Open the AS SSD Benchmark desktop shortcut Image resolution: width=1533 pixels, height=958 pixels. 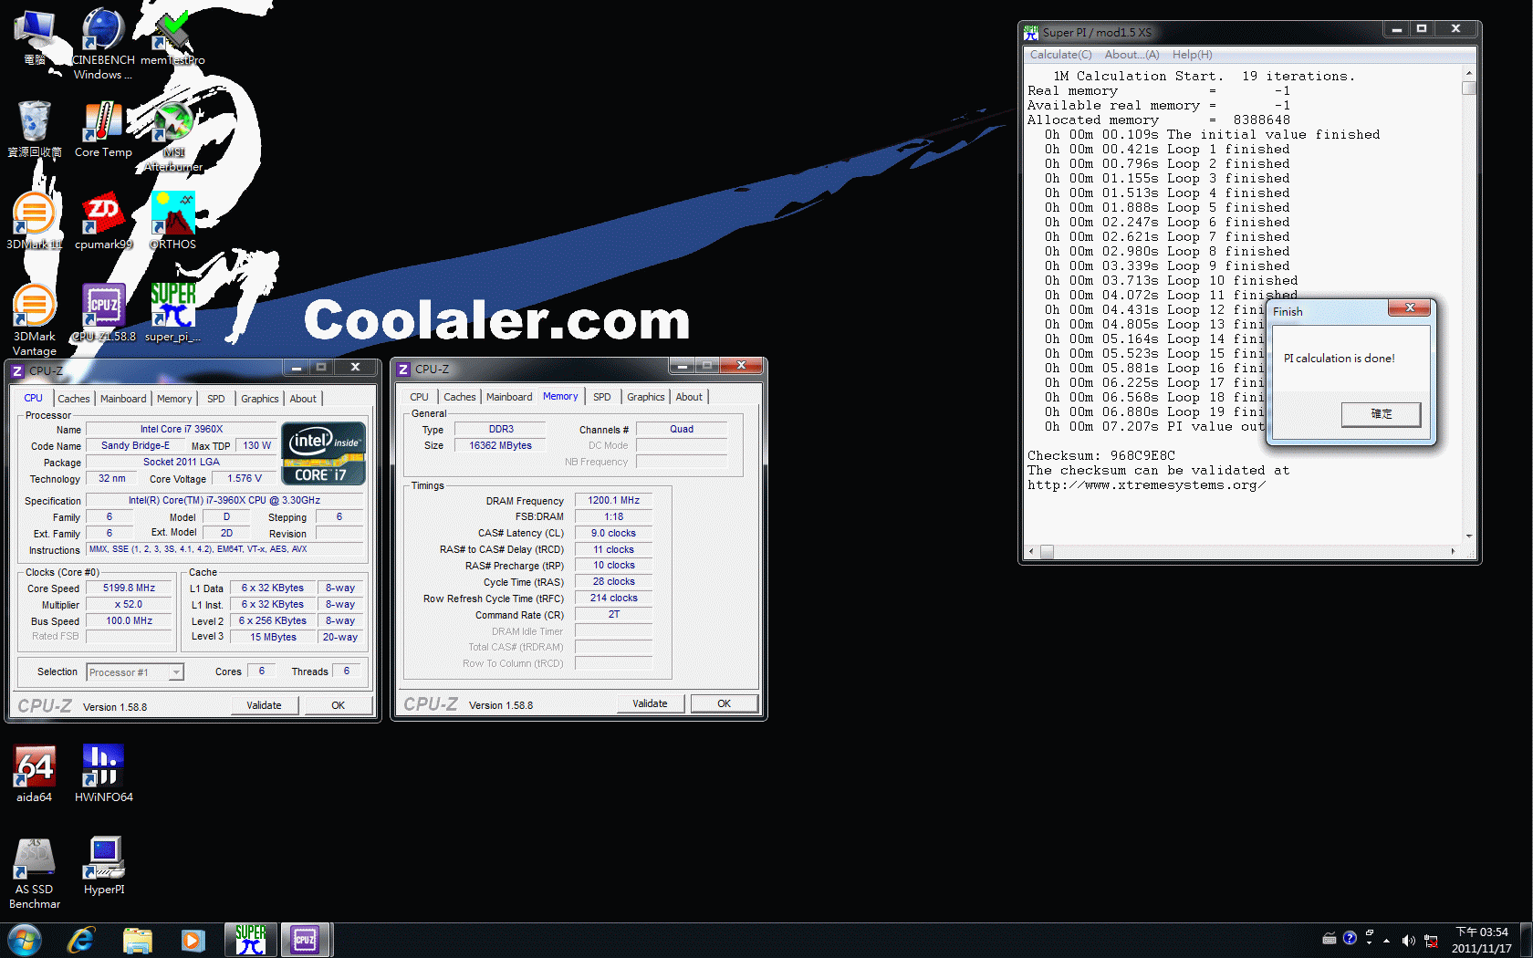[x=35, y=873]
